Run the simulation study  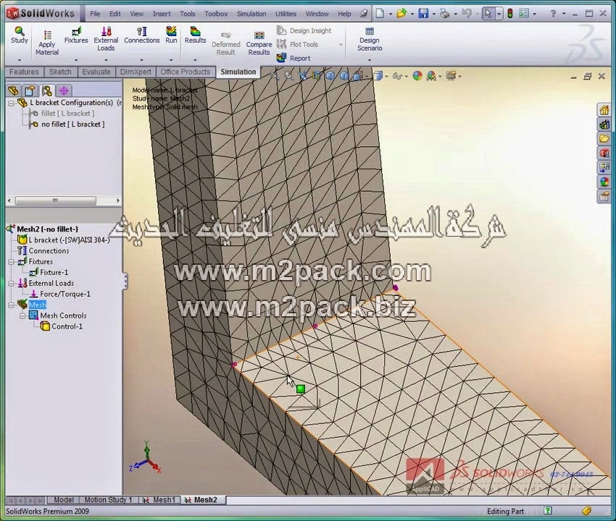(171, 35)
